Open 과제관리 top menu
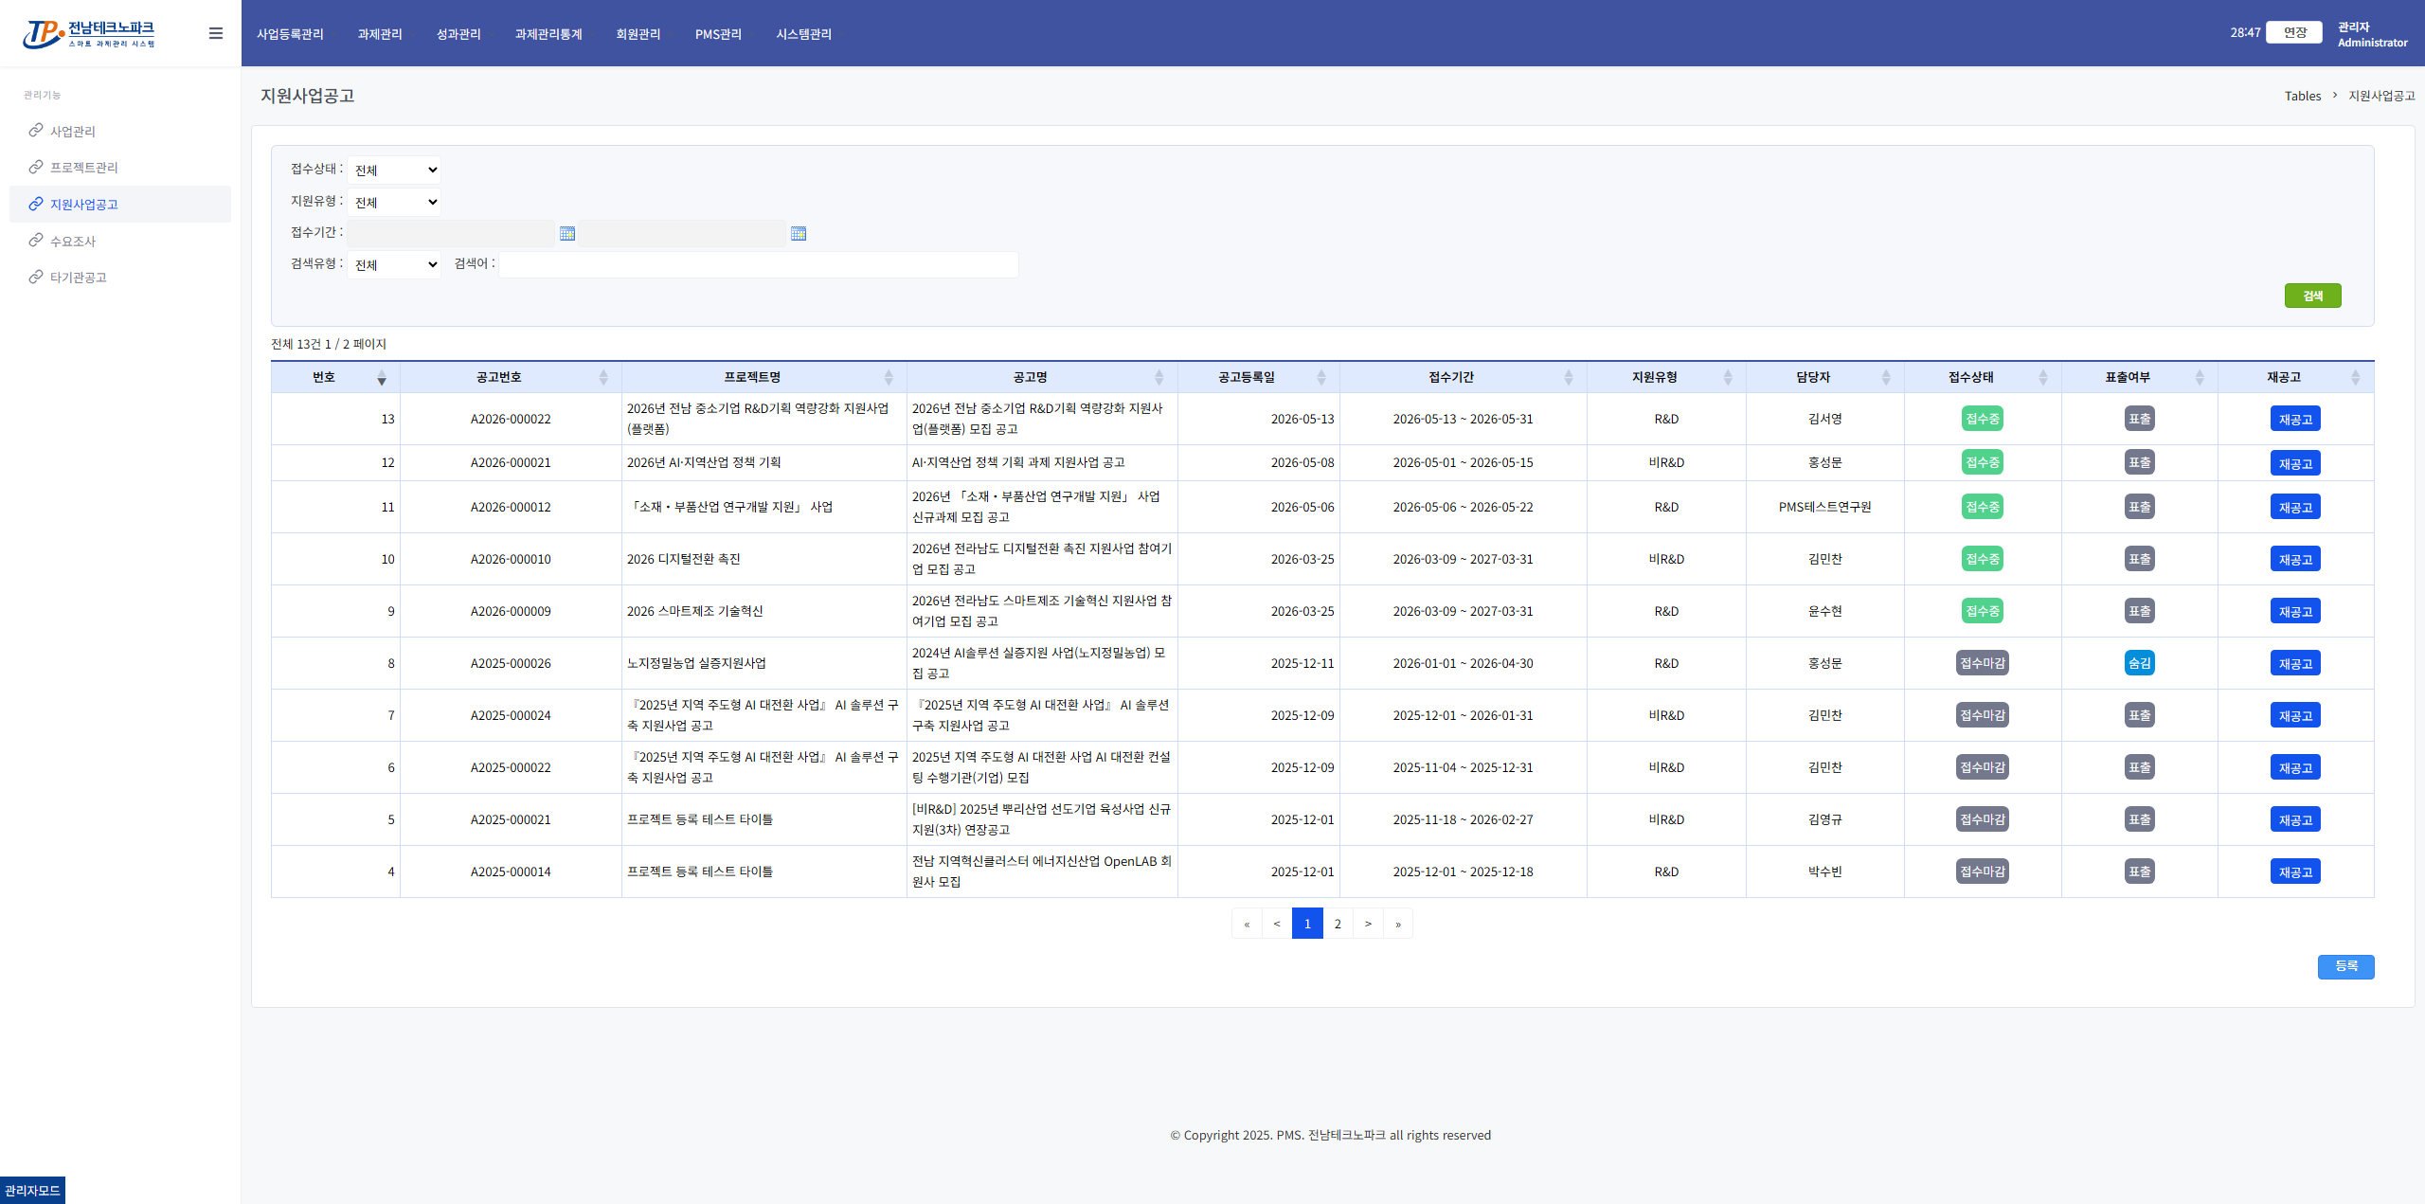This screenshot has width=2425, height=1204. [x=380, y=34]
